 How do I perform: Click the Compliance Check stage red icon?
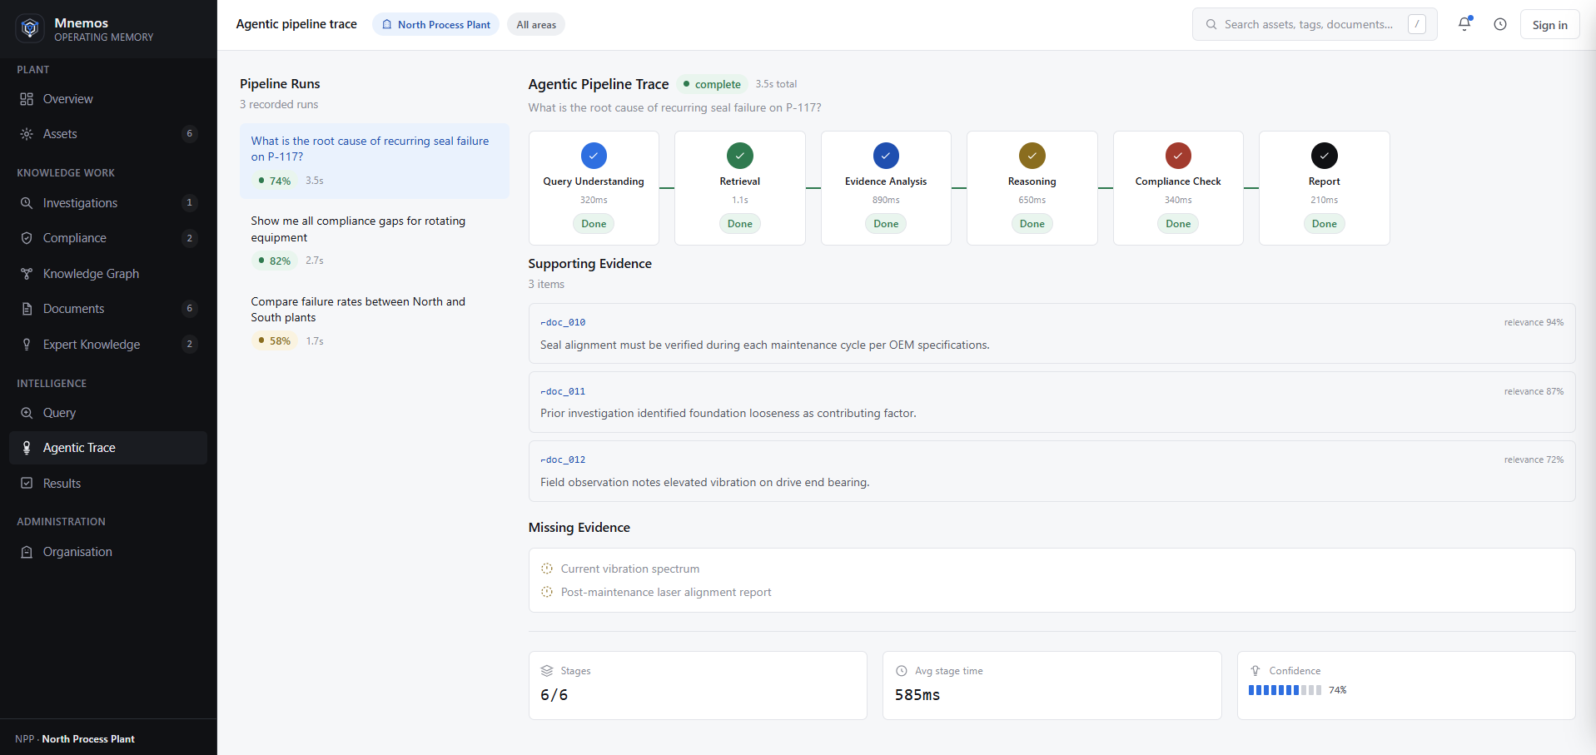coord(1178,156)
